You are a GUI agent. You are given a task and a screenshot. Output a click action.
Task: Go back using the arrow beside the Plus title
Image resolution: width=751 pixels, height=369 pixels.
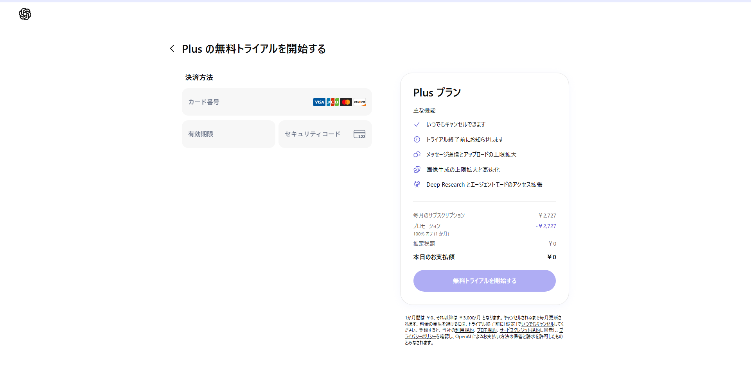[172, 48]
